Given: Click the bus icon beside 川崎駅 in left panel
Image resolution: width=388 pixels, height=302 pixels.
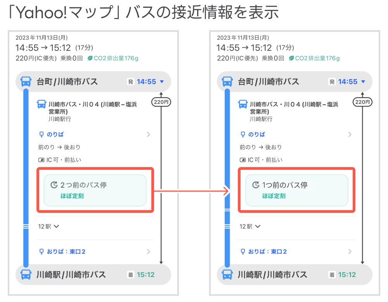Looking at the screenshot, I should click(26, 274).
